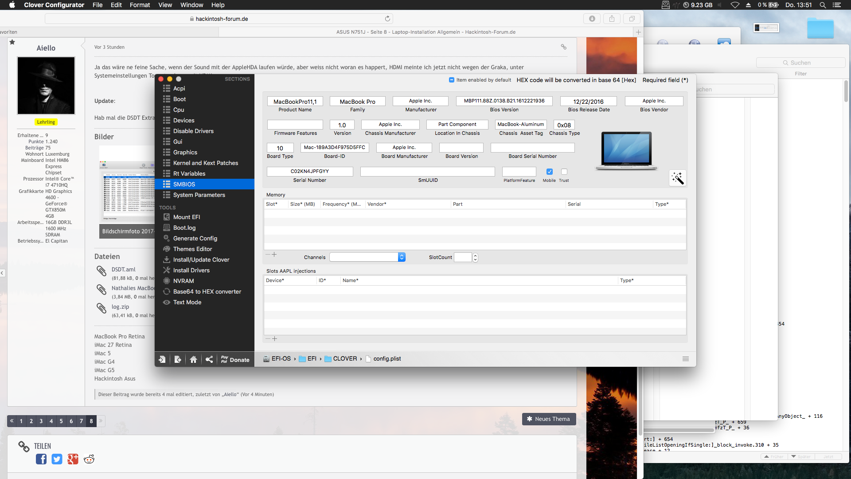Click the magic wand SMBIOS generator icon

click(677, 178)
